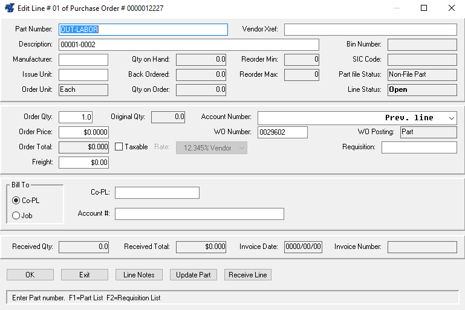The width and height of the screenshot is (465, 310).
Task: Click the Receive Line button
Action: coord(248,275)
